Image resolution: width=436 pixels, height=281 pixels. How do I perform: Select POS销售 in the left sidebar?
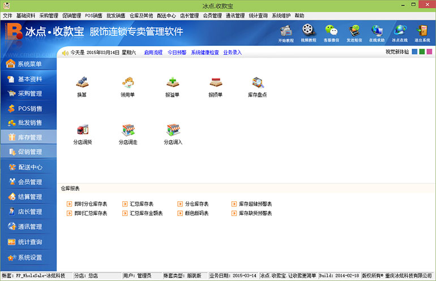(28, 109)
